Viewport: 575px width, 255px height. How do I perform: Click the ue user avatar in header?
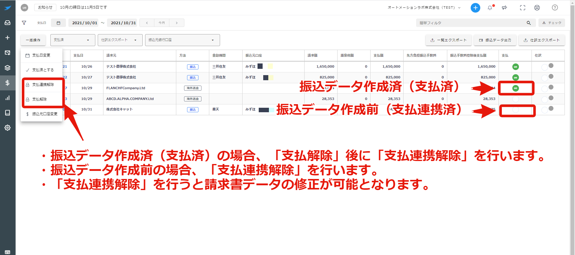pyautogui.click(x=25, y=7)
